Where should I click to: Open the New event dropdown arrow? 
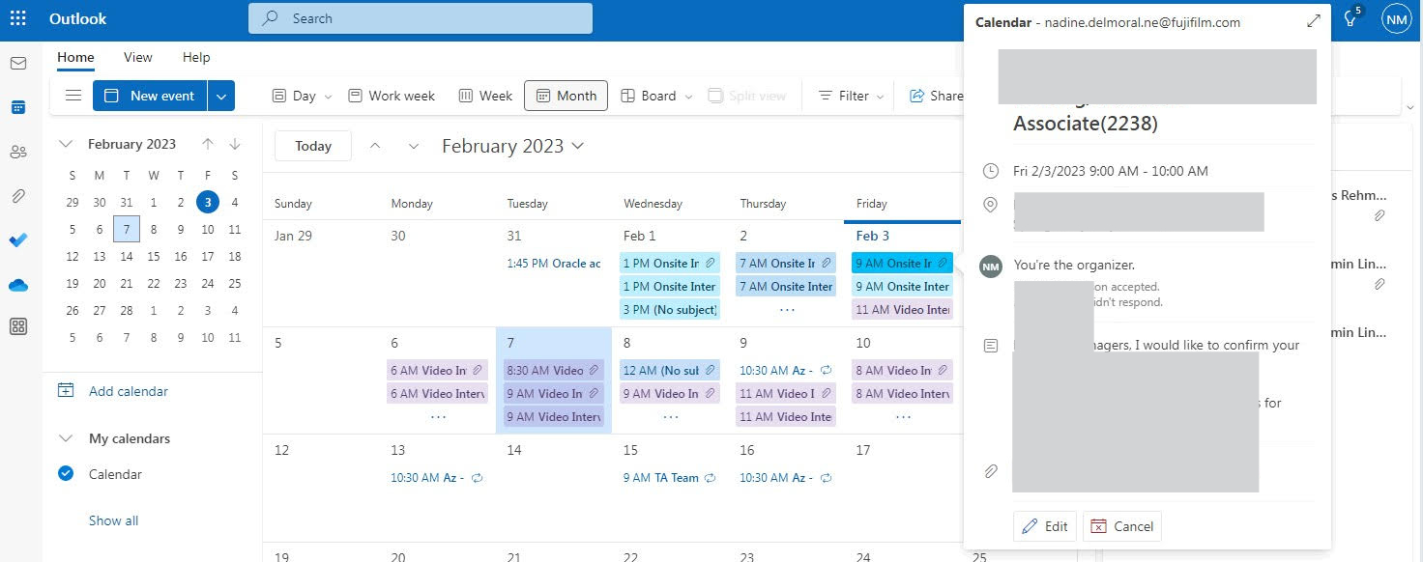(x=221, y=96)
